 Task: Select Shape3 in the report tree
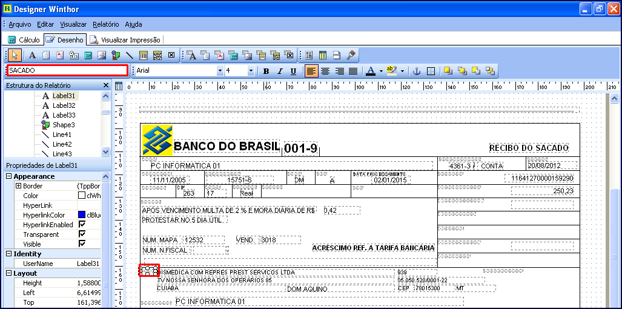(x=64, y=125)
